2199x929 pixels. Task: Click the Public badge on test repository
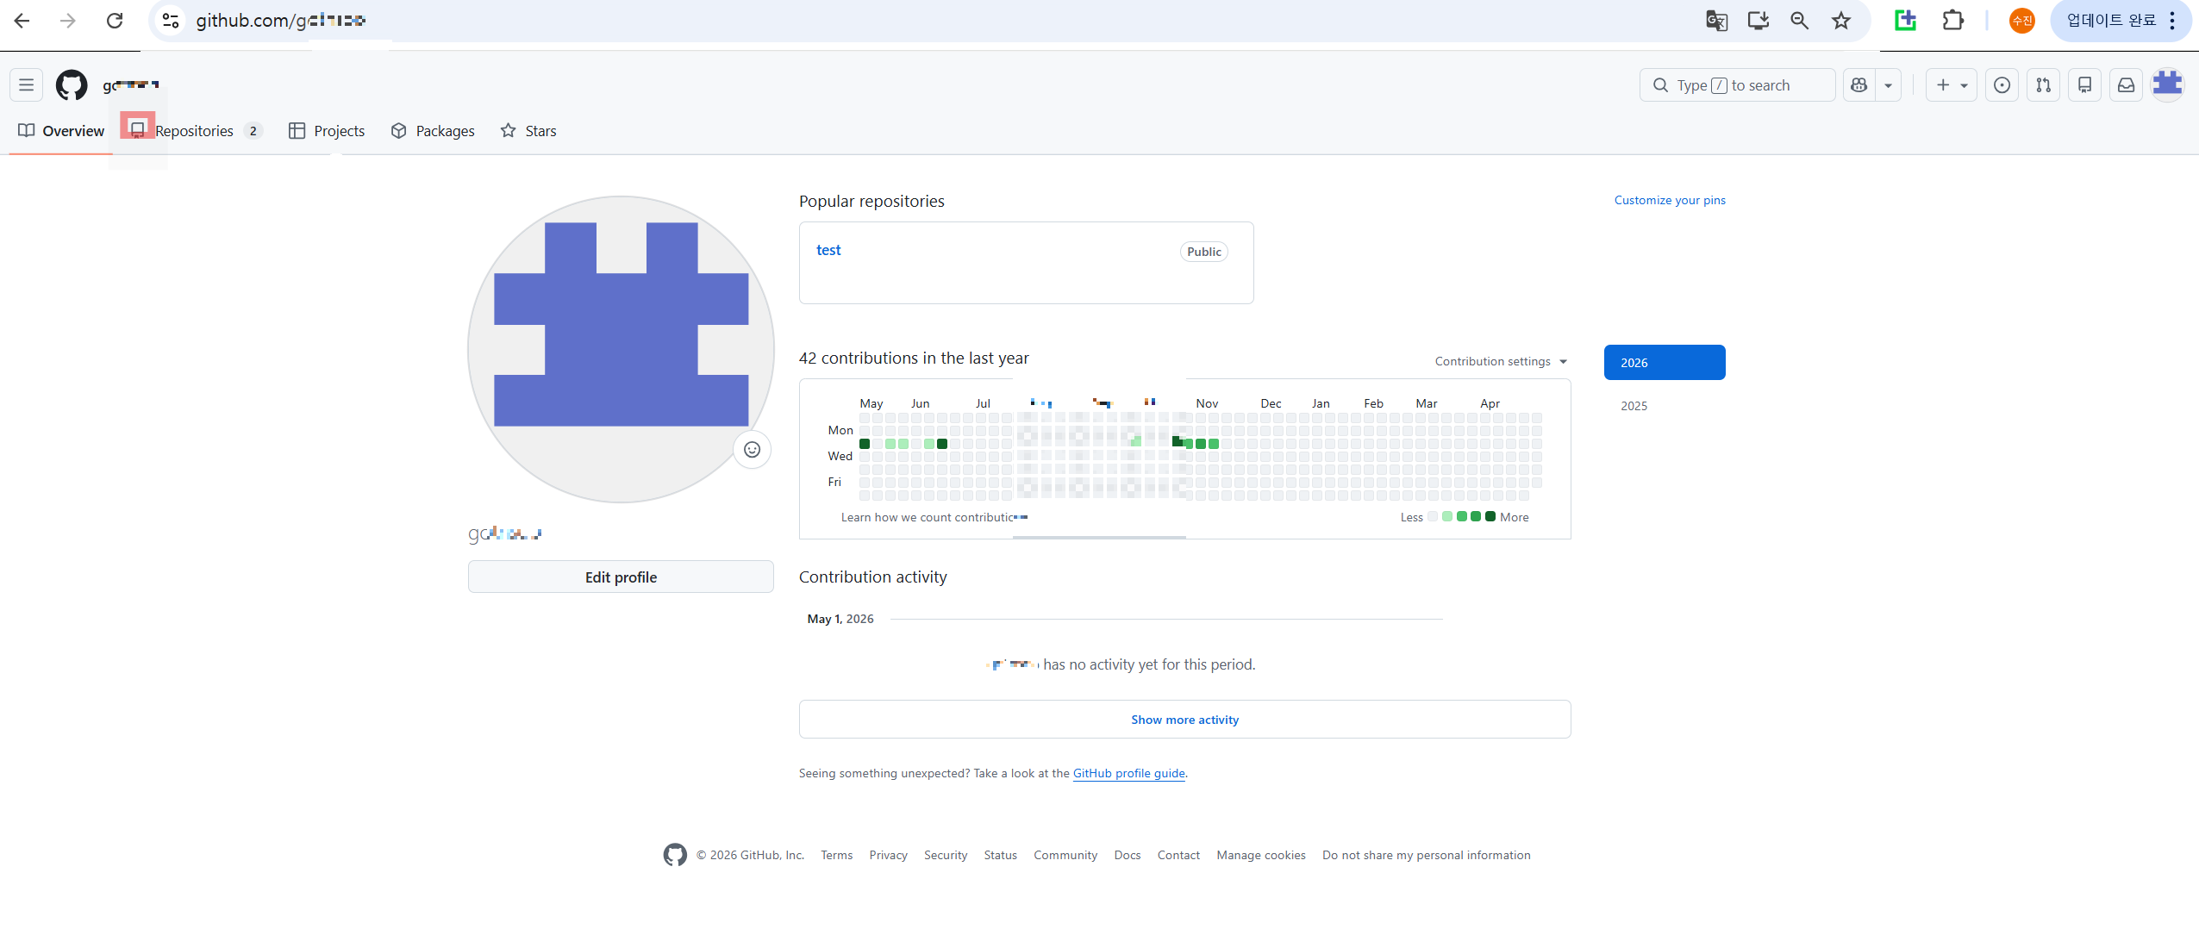pos(1203,252)
